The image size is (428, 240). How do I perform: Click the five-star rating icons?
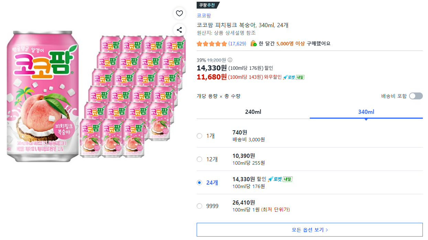click(x=212, y=44)
